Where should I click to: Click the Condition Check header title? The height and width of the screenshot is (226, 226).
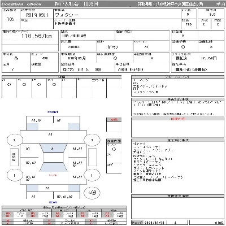click(x=21, y=4)
